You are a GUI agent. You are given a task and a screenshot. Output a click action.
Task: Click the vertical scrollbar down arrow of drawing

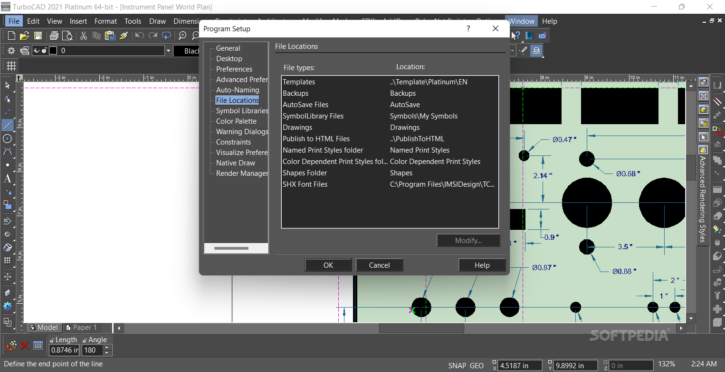click(691, 318)
